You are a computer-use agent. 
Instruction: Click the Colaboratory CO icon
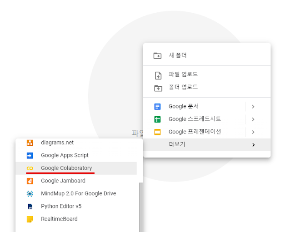(x=30, y=168)
